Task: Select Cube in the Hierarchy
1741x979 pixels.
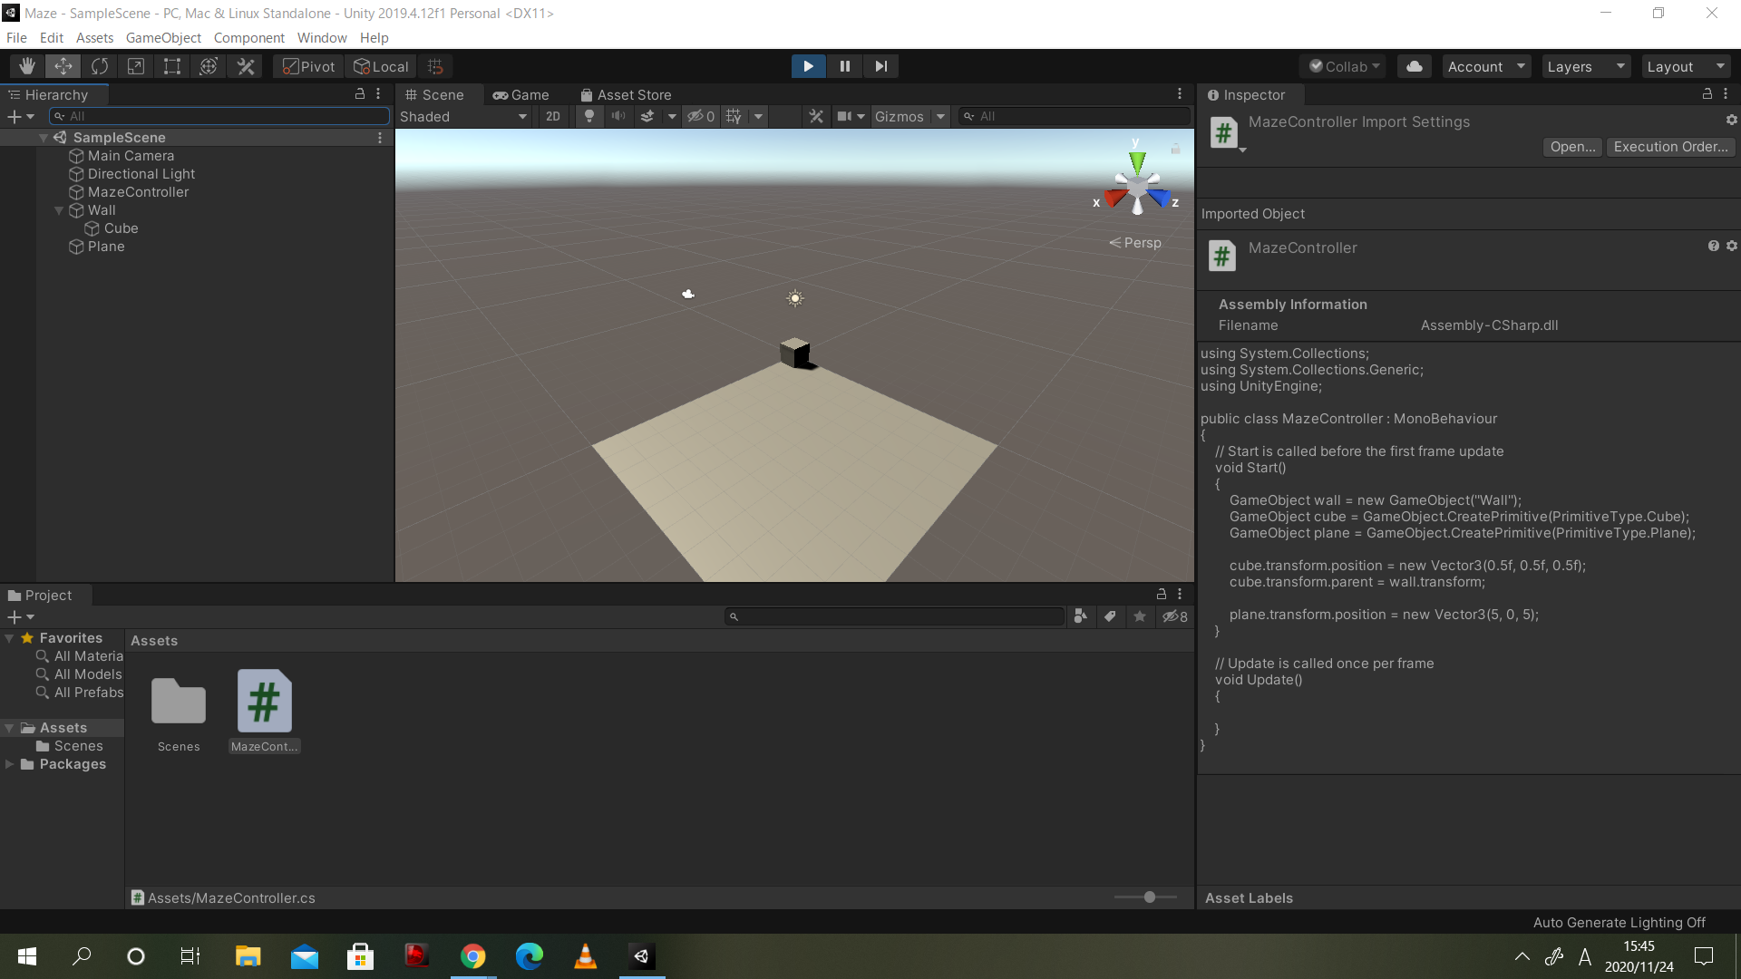Action: coord(120,228)
